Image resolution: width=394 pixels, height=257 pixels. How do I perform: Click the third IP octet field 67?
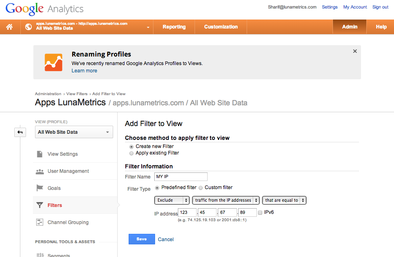pos(227,213)
